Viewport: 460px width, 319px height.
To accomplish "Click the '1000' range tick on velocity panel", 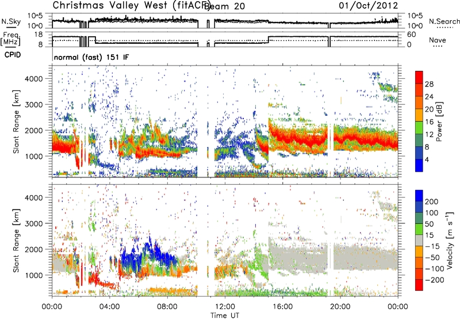I will click(x=34, y=275).
